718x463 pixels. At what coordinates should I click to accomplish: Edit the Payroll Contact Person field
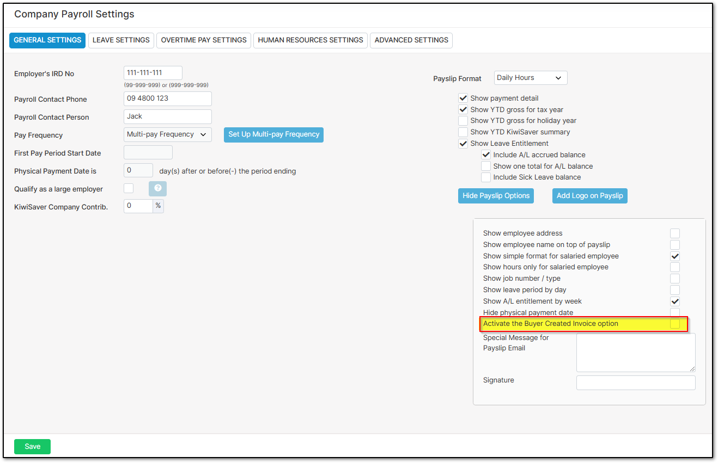point(168,117)
